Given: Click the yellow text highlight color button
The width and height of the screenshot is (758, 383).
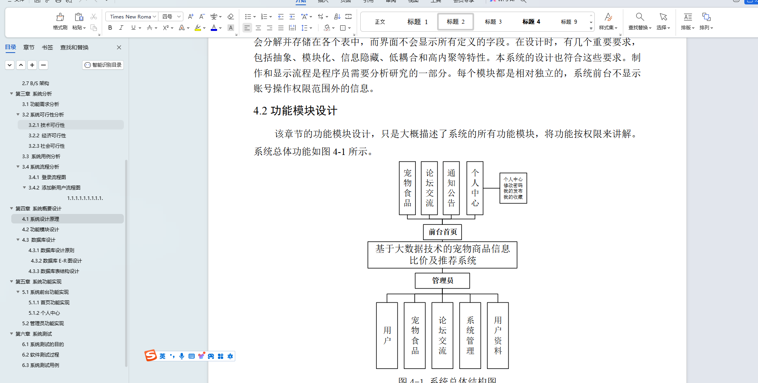Looking at the screenshot, I should (198, 28).
